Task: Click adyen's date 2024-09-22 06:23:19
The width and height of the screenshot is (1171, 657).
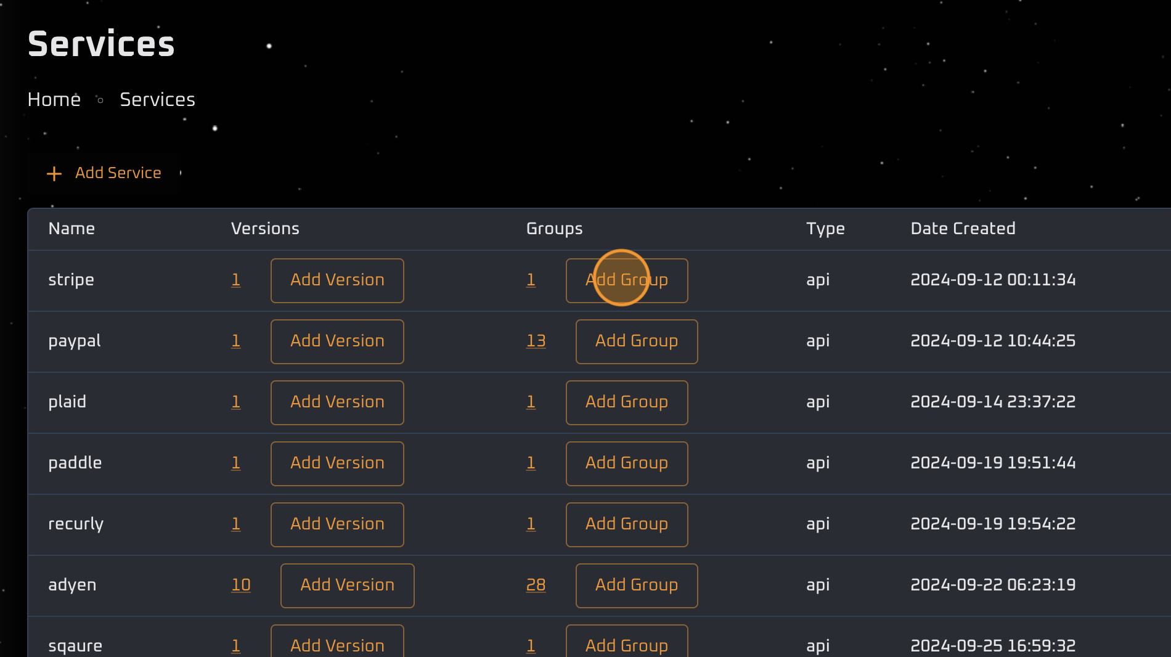Action: point(993,585)
